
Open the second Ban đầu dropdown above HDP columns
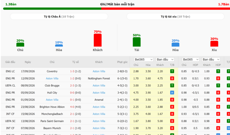click(x=211, y=59)
